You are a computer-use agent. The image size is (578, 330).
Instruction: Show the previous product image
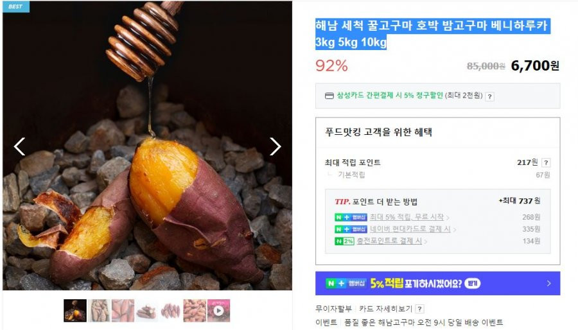pyautogui.click(x=19, y=146)
